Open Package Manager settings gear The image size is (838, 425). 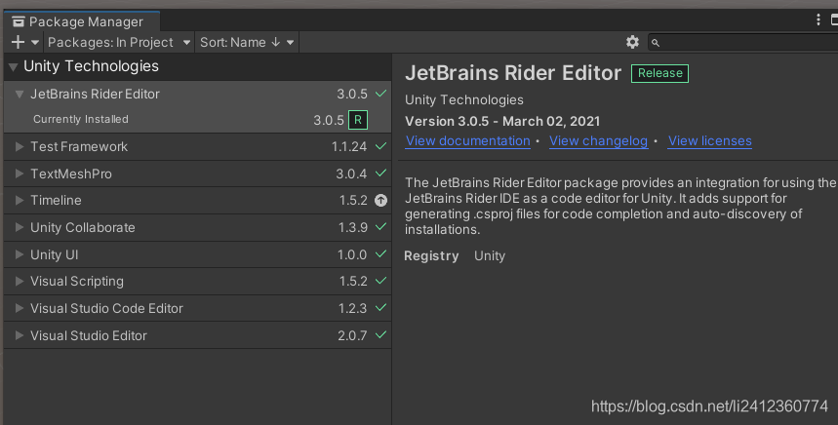632,42
